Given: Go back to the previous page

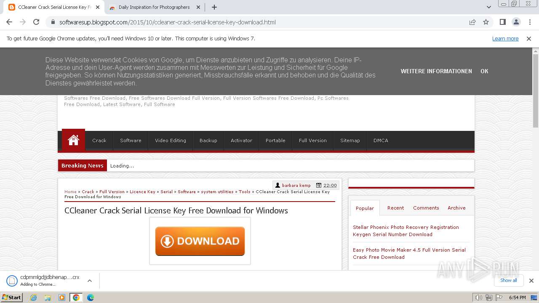Looking at the screenshot, I should tap(9, 22).
